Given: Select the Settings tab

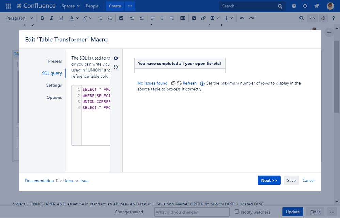Looking at the screenshot, I should (x=54, y=85).
